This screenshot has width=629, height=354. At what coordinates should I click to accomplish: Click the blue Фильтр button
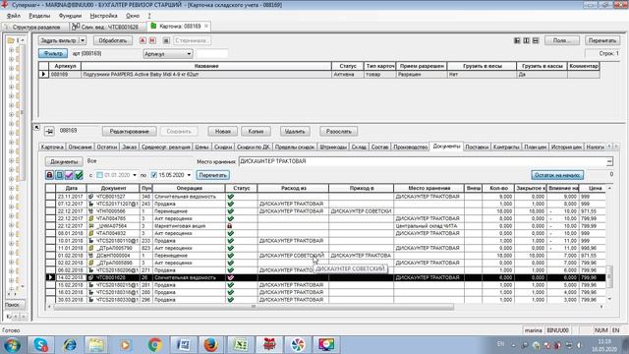click(x=53, y=53)
